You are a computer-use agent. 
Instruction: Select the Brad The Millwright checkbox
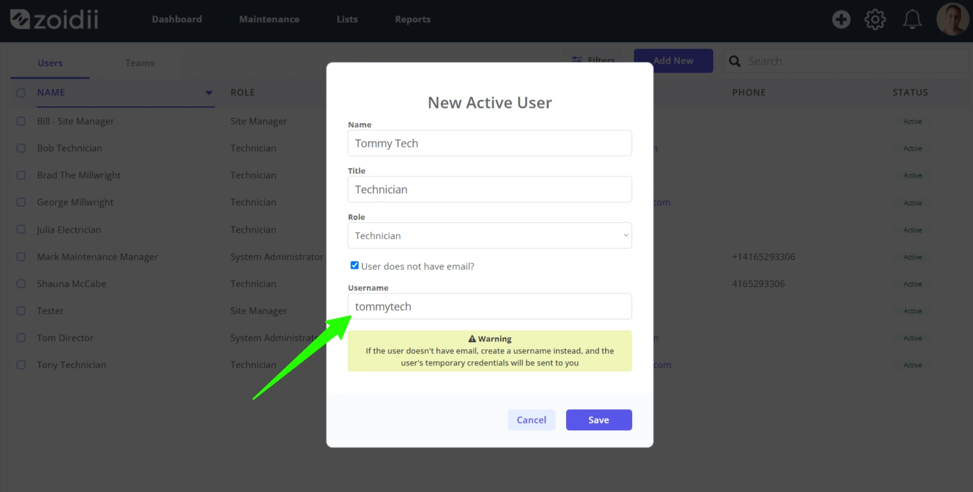[21, 175]
